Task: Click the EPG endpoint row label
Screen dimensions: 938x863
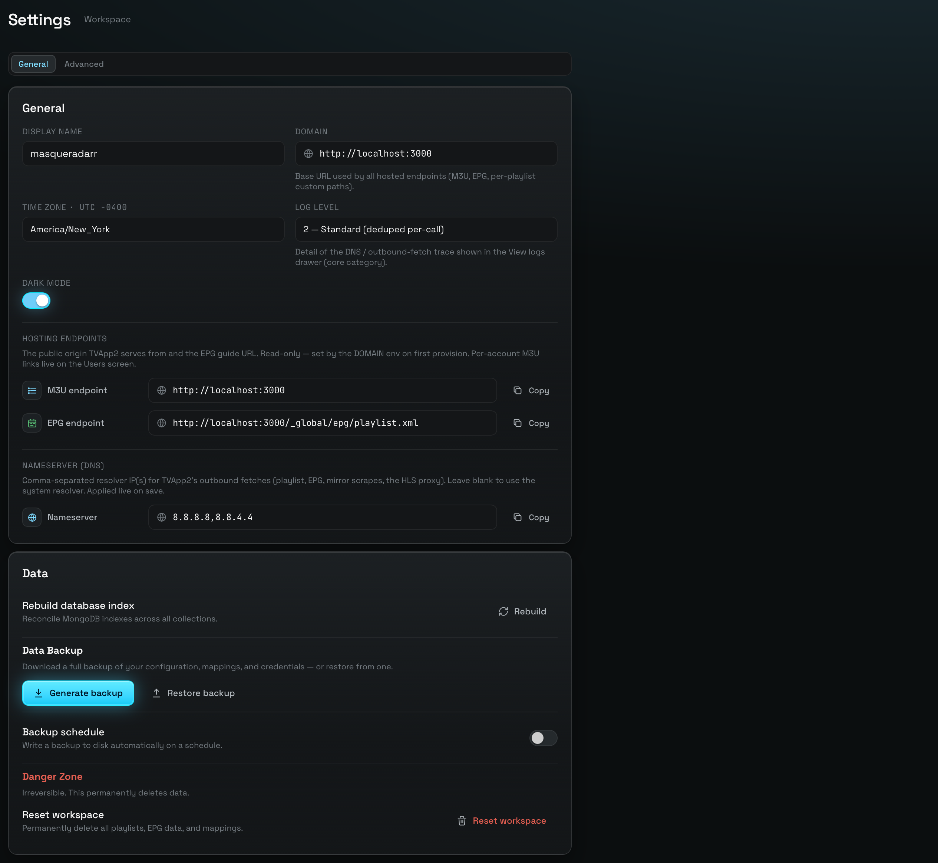Action: click(x=76, y=423)
